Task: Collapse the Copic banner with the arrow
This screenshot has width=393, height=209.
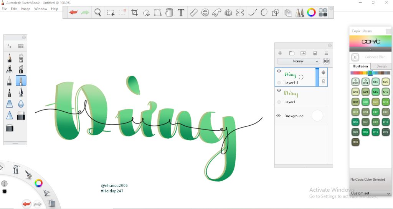Action: pyautogui.click(x=370, y=49)
